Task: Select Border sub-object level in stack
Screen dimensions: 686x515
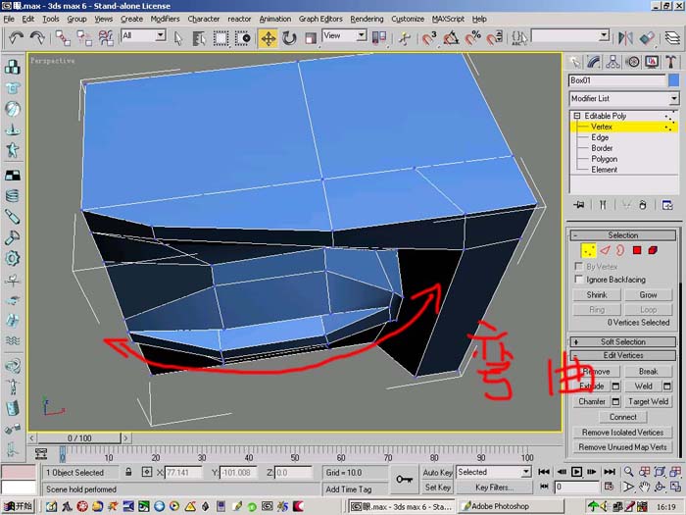Action: [602, 148]
